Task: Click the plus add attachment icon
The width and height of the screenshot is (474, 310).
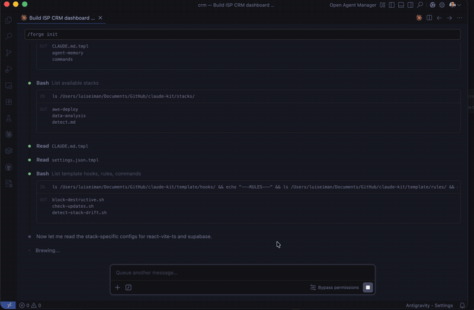Action: [x=117, y=288]
